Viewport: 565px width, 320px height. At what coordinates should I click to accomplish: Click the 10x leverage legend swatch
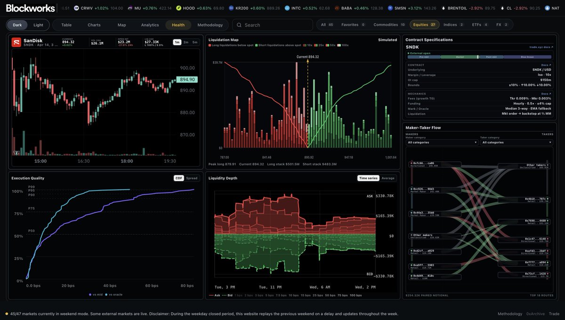coord(305,45)
